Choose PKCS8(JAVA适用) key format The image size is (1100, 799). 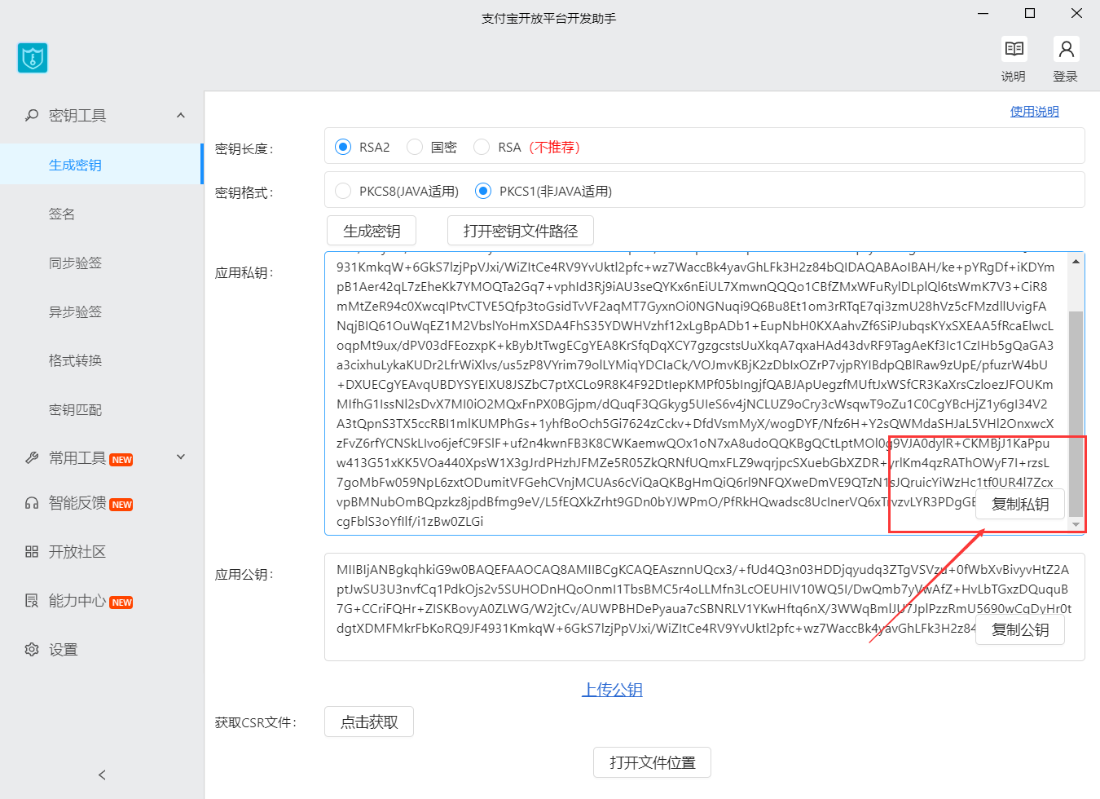[343, 191]
